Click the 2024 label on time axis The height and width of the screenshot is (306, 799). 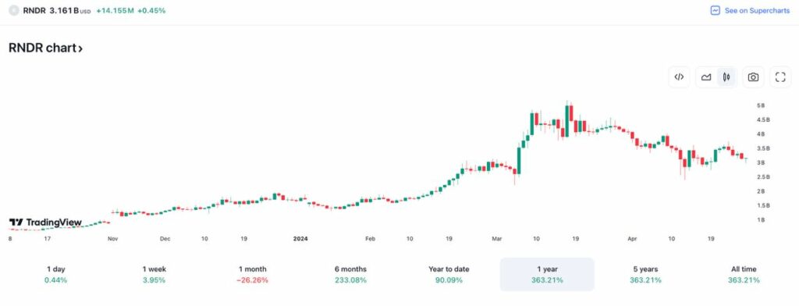click(x=300, y=238)
